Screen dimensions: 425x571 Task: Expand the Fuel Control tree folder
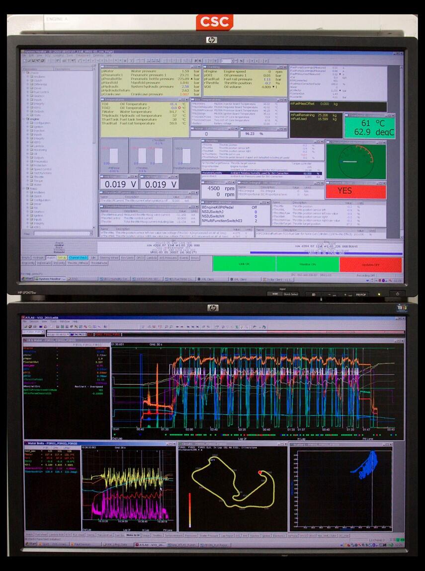28,92
